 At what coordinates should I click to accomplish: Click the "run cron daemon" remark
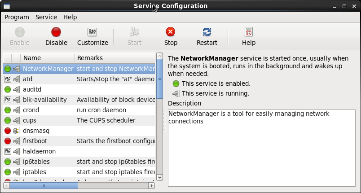click(x=101, y=110)
